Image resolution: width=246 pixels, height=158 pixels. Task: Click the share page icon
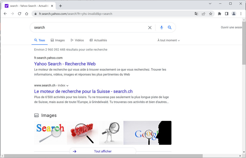point(204,14)
